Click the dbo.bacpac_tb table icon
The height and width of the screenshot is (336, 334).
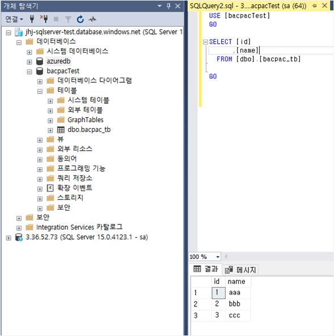coord(61,130)
